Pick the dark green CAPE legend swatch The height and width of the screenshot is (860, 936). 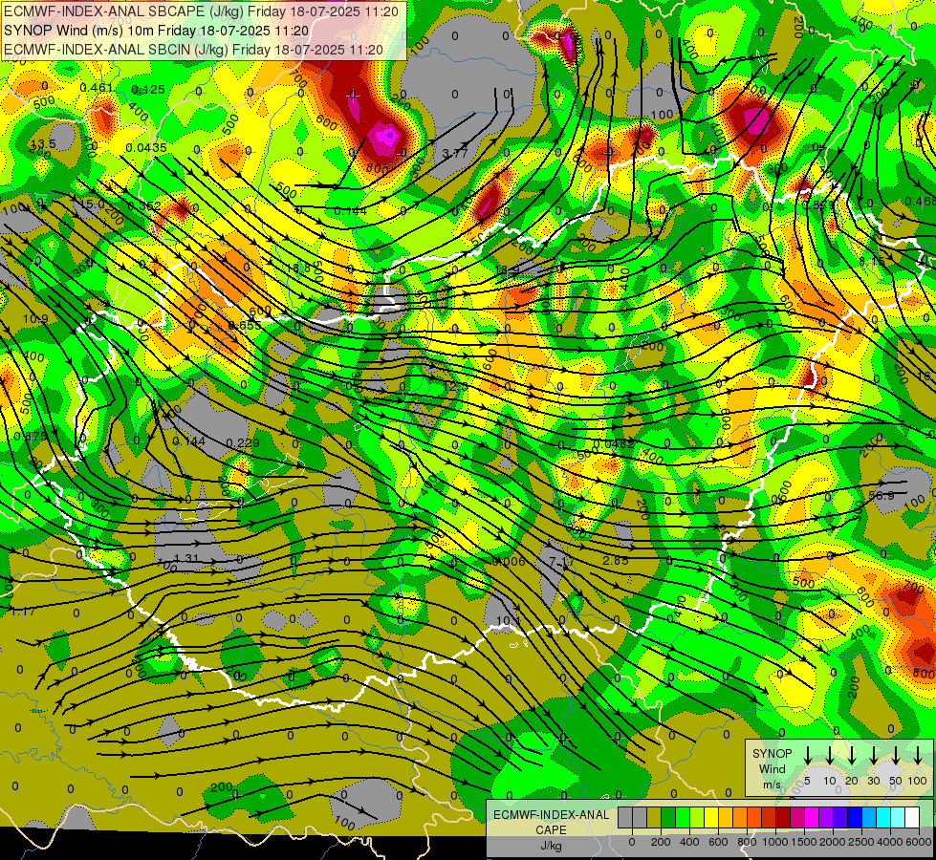(x=668, y=818)
